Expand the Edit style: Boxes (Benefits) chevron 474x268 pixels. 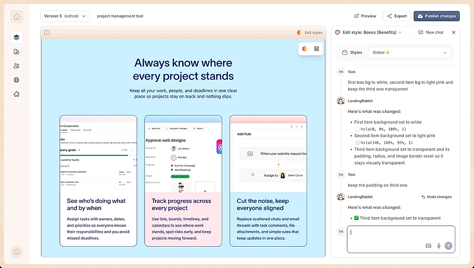(x=400, y=33)
